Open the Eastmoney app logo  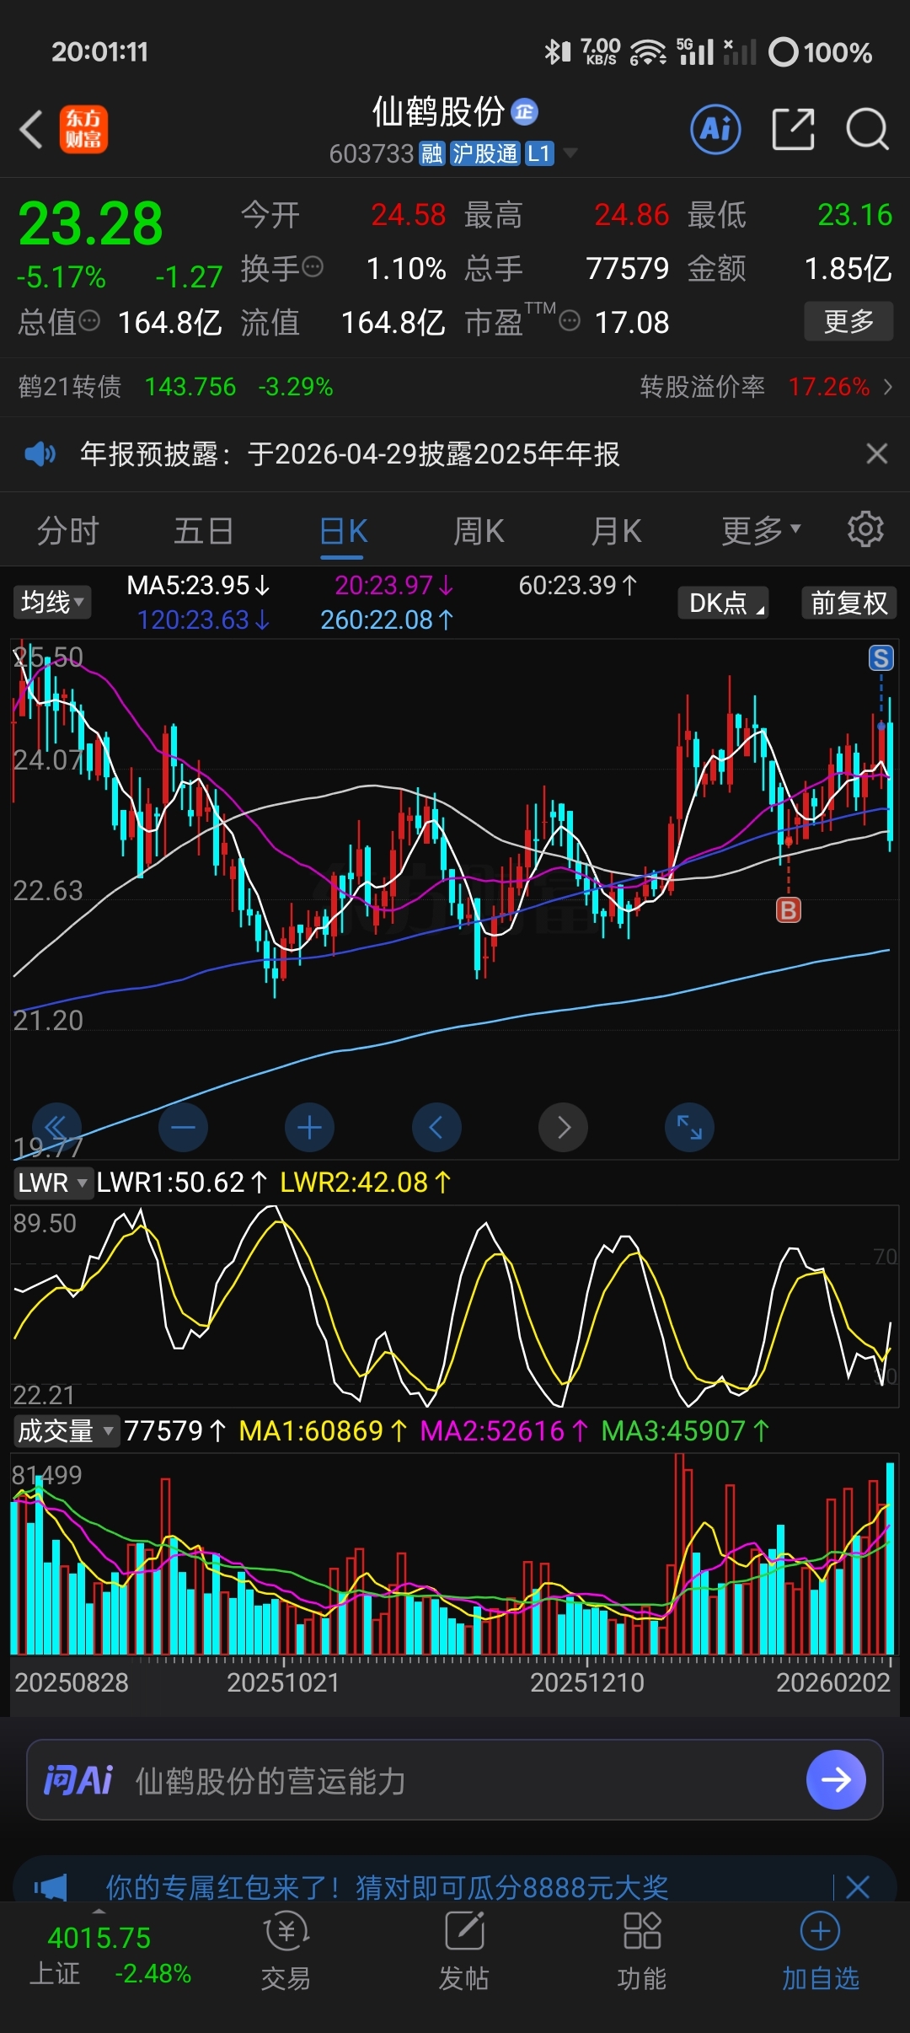(x=83, y=129)
